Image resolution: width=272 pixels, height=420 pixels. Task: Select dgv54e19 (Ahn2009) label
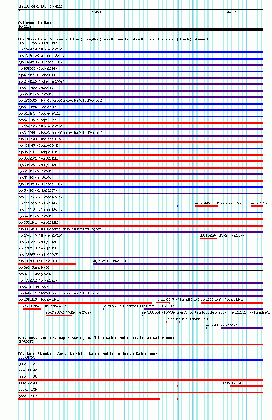(35, 216)
